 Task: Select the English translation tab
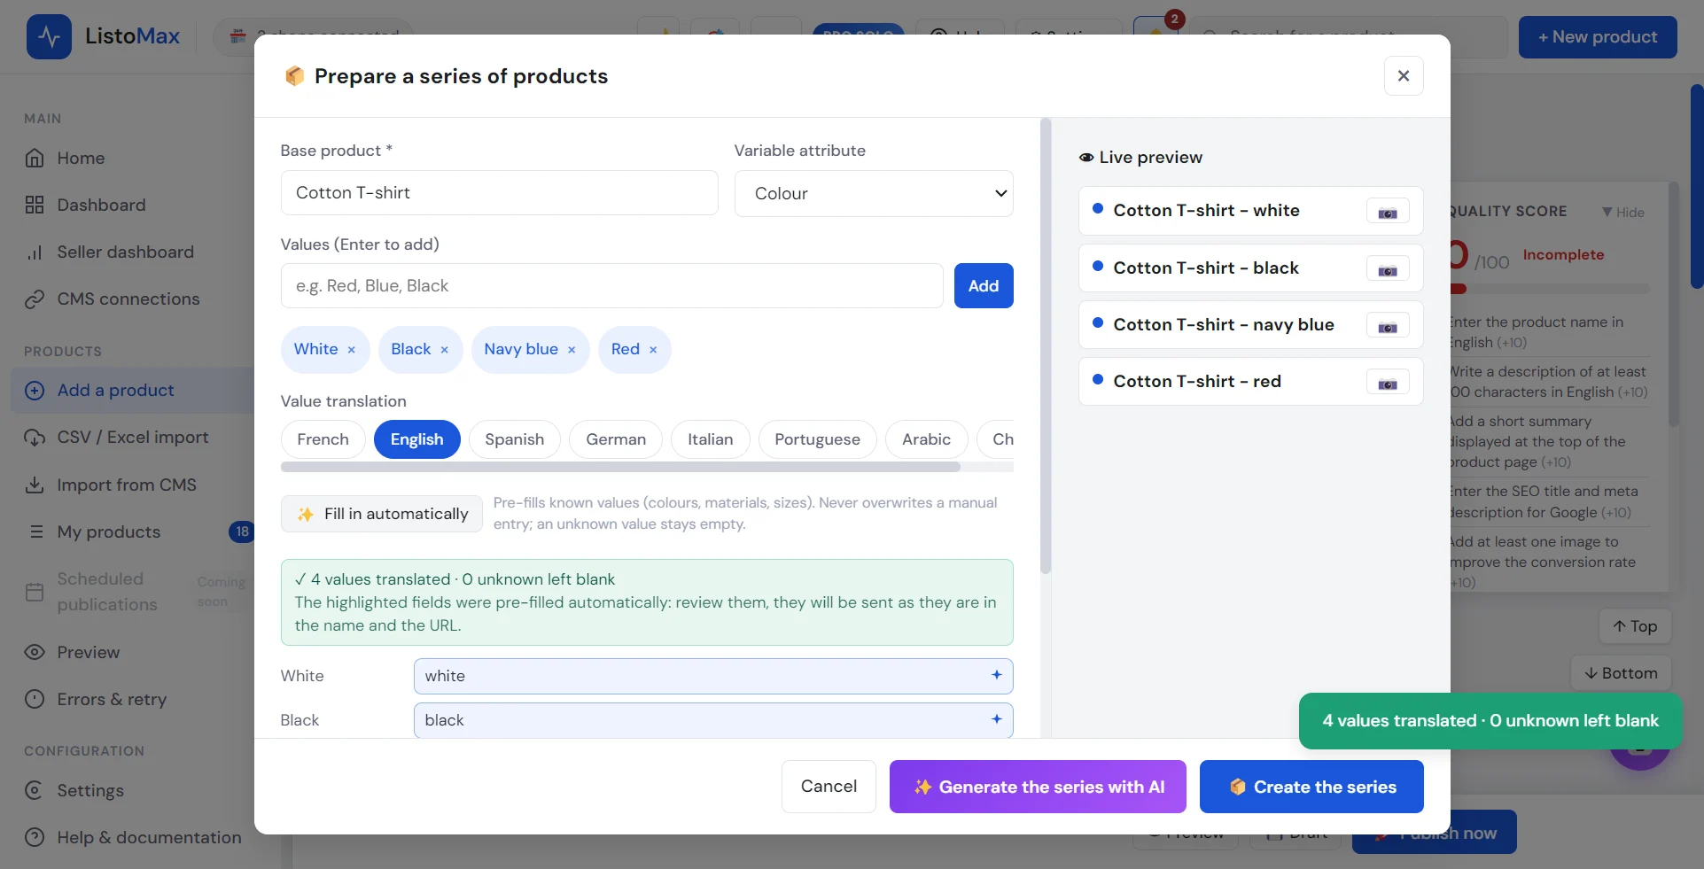(417, 439)
